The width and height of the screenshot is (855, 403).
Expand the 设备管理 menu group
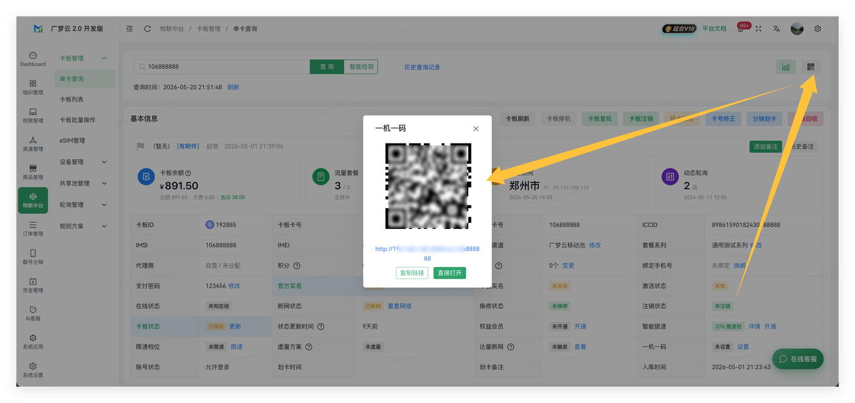point(84,162)
